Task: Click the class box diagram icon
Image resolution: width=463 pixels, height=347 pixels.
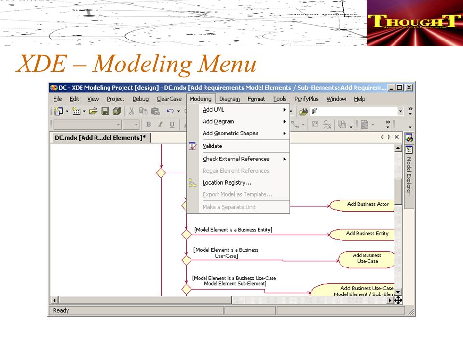Action: click(315, 124)
